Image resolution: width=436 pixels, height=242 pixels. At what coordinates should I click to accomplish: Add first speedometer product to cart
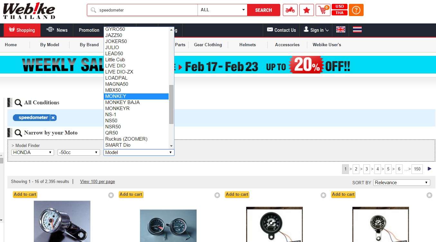point(25,194)
